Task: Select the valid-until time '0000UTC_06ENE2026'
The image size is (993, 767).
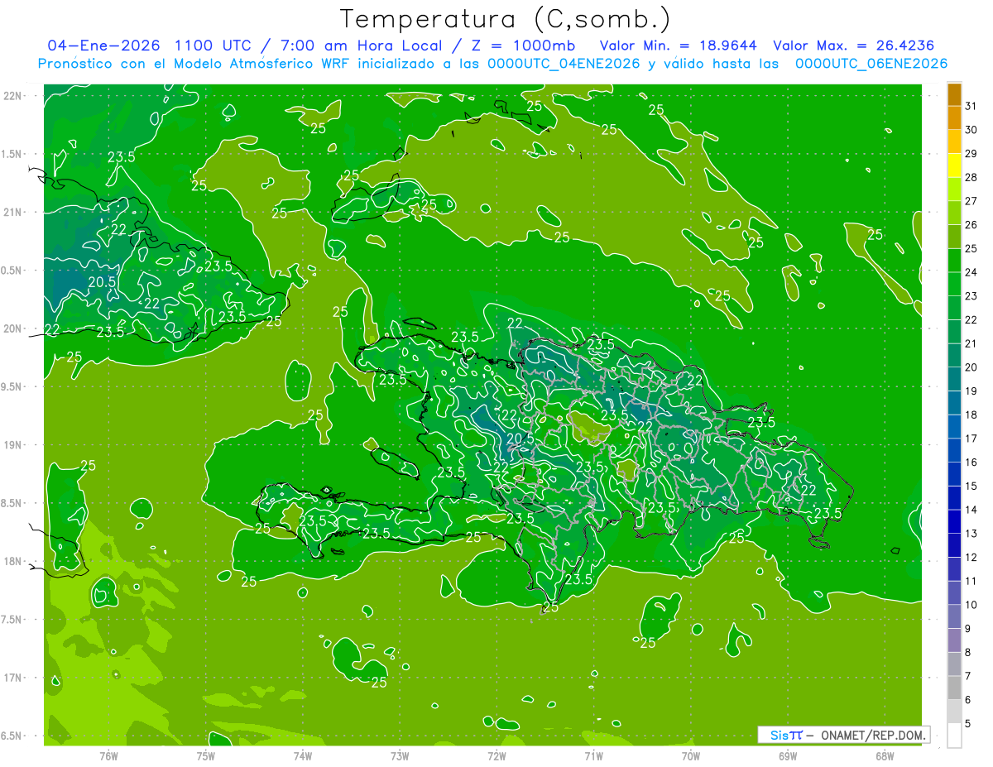Action: [x=871, y=64]
